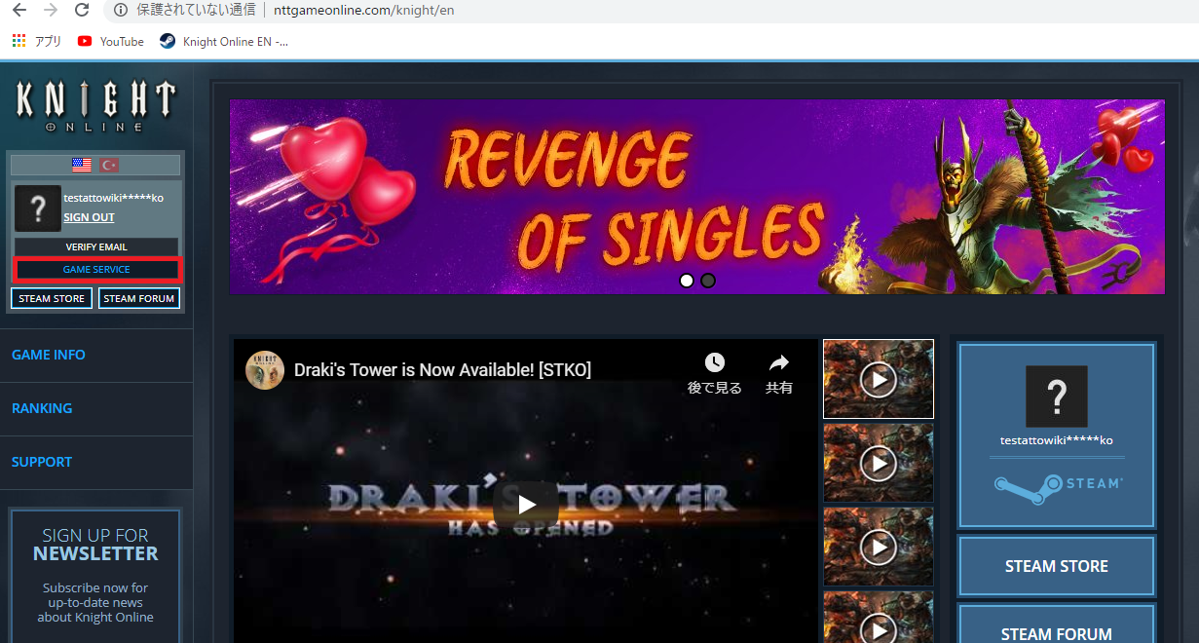
Task: Go back using the browser back arrow
Action: coord(19,11)
